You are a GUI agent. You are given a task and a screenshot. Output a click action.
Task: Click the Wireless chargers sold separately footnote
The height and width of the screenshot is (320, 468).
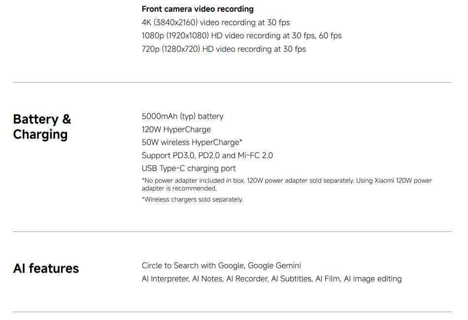click(193, 199)
